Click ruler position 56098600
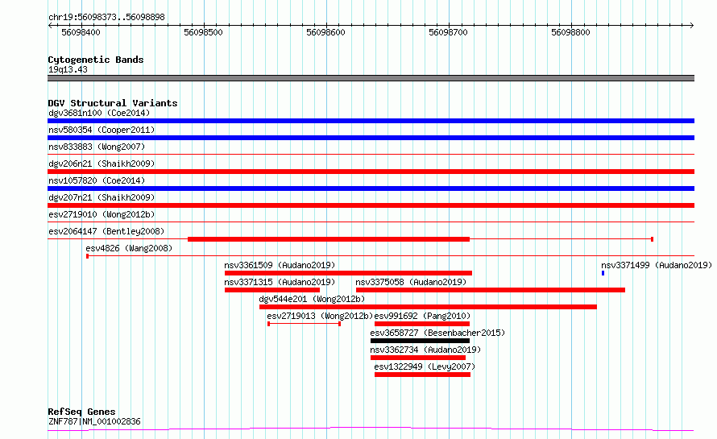The image size is (717, 439). click(x=325, y=32)
